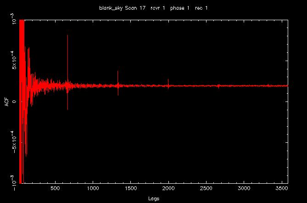
Task: Click the x-axis tick label 2500
Action: (206, 188)
